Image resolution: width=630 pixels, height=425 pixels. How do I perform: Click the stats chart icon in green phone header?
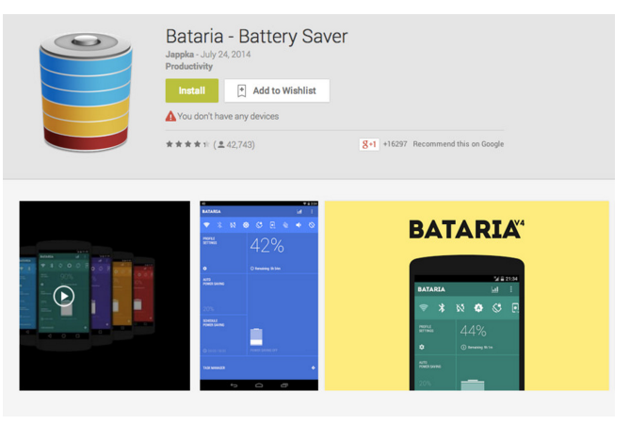(x=495, y=289)
